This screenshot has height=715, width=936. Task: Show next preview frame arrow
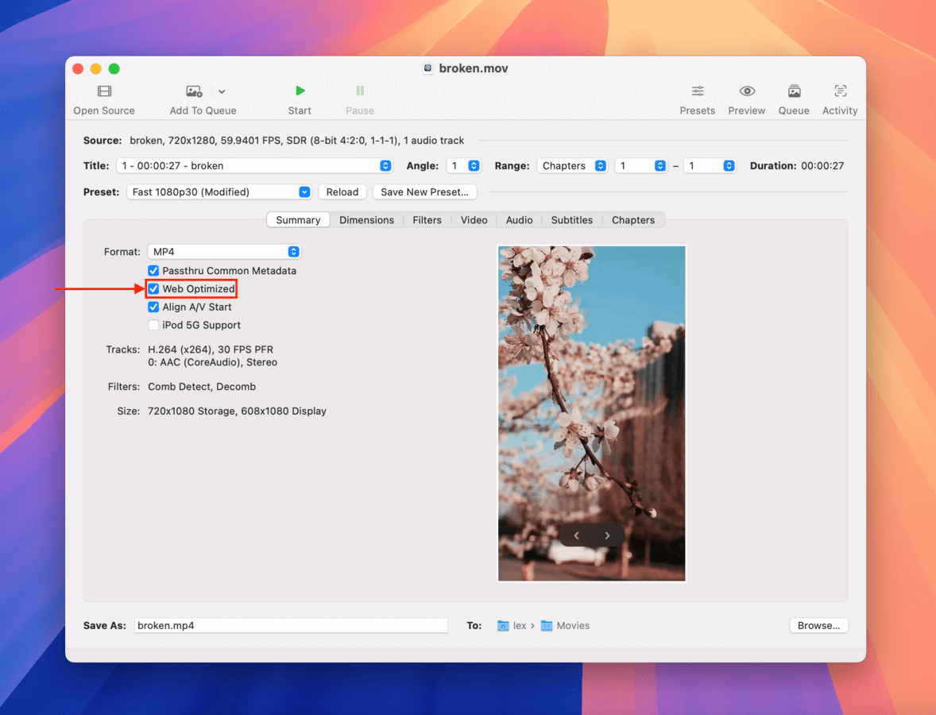(x=607, y=536)
